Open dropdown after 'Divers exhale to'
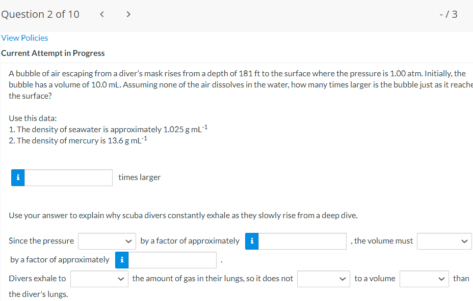 pyautogui.click(x=99, y=279)
